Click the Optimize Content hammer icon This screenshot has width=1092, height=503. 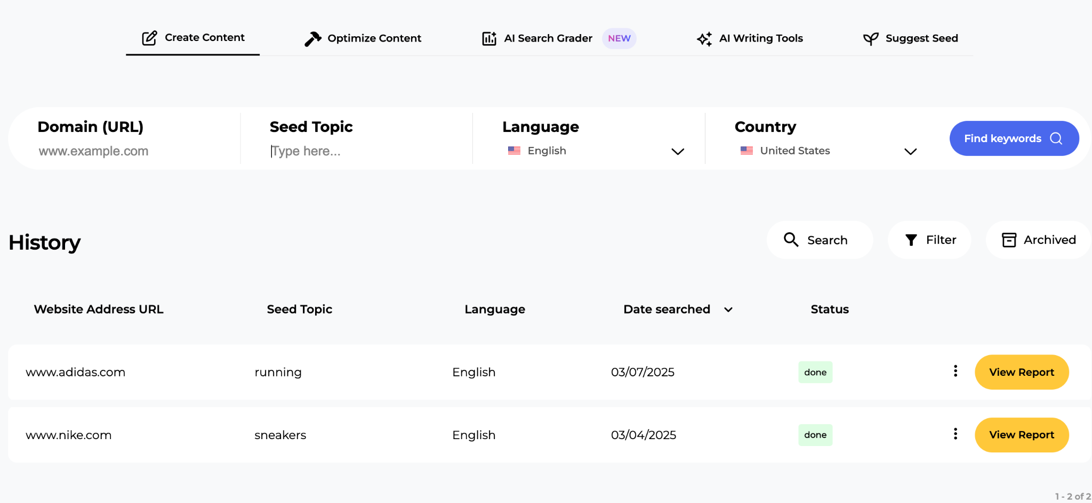[312, 38]
